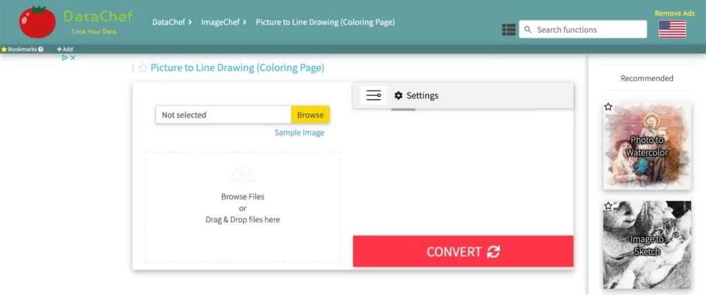Add a new bookmark with +Add
This screenshot has height=295, width=706.
(x=65, y=50)
